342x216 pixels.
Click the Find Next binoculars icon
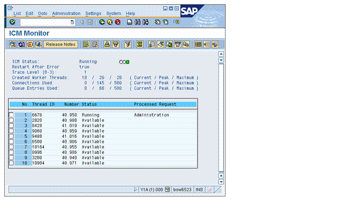(145, 22)
